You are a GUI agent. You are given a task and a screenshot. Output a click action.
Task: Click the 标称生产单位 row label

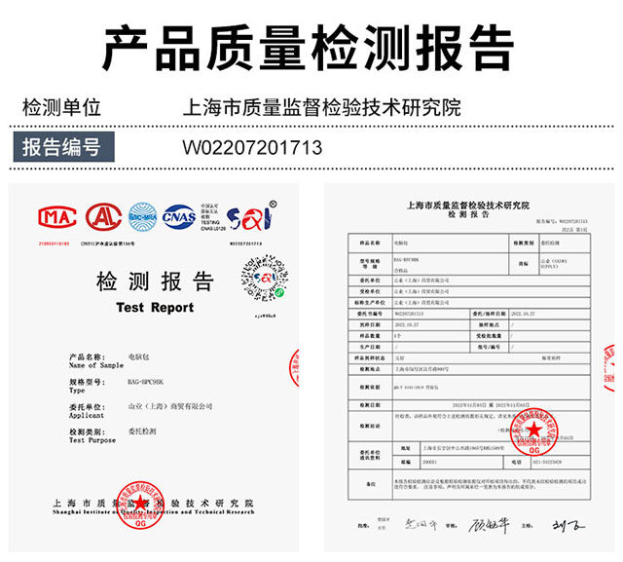pos(370,303)
